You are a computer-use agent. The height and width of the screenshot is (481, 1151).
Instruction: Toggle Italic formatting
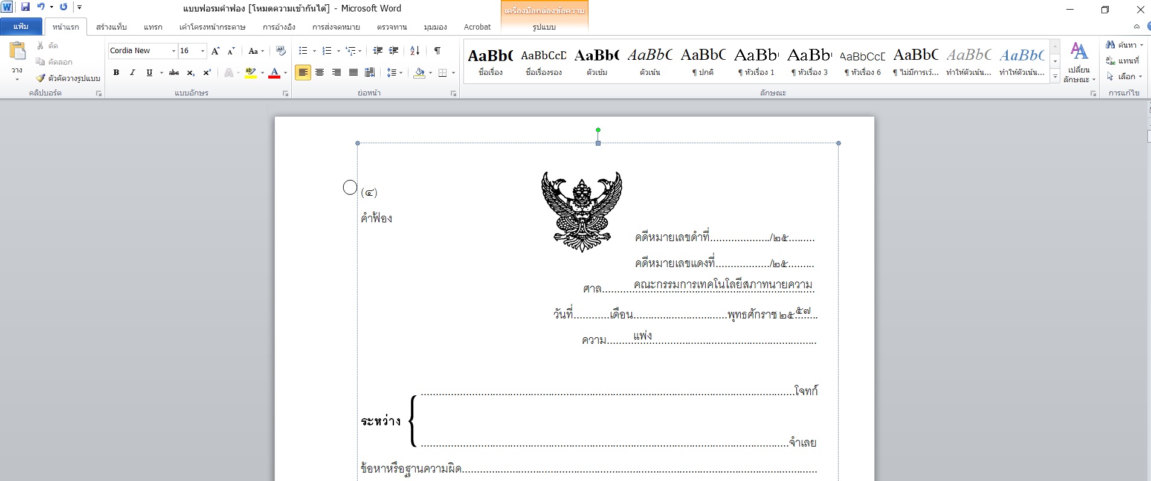tap(132, 73)
